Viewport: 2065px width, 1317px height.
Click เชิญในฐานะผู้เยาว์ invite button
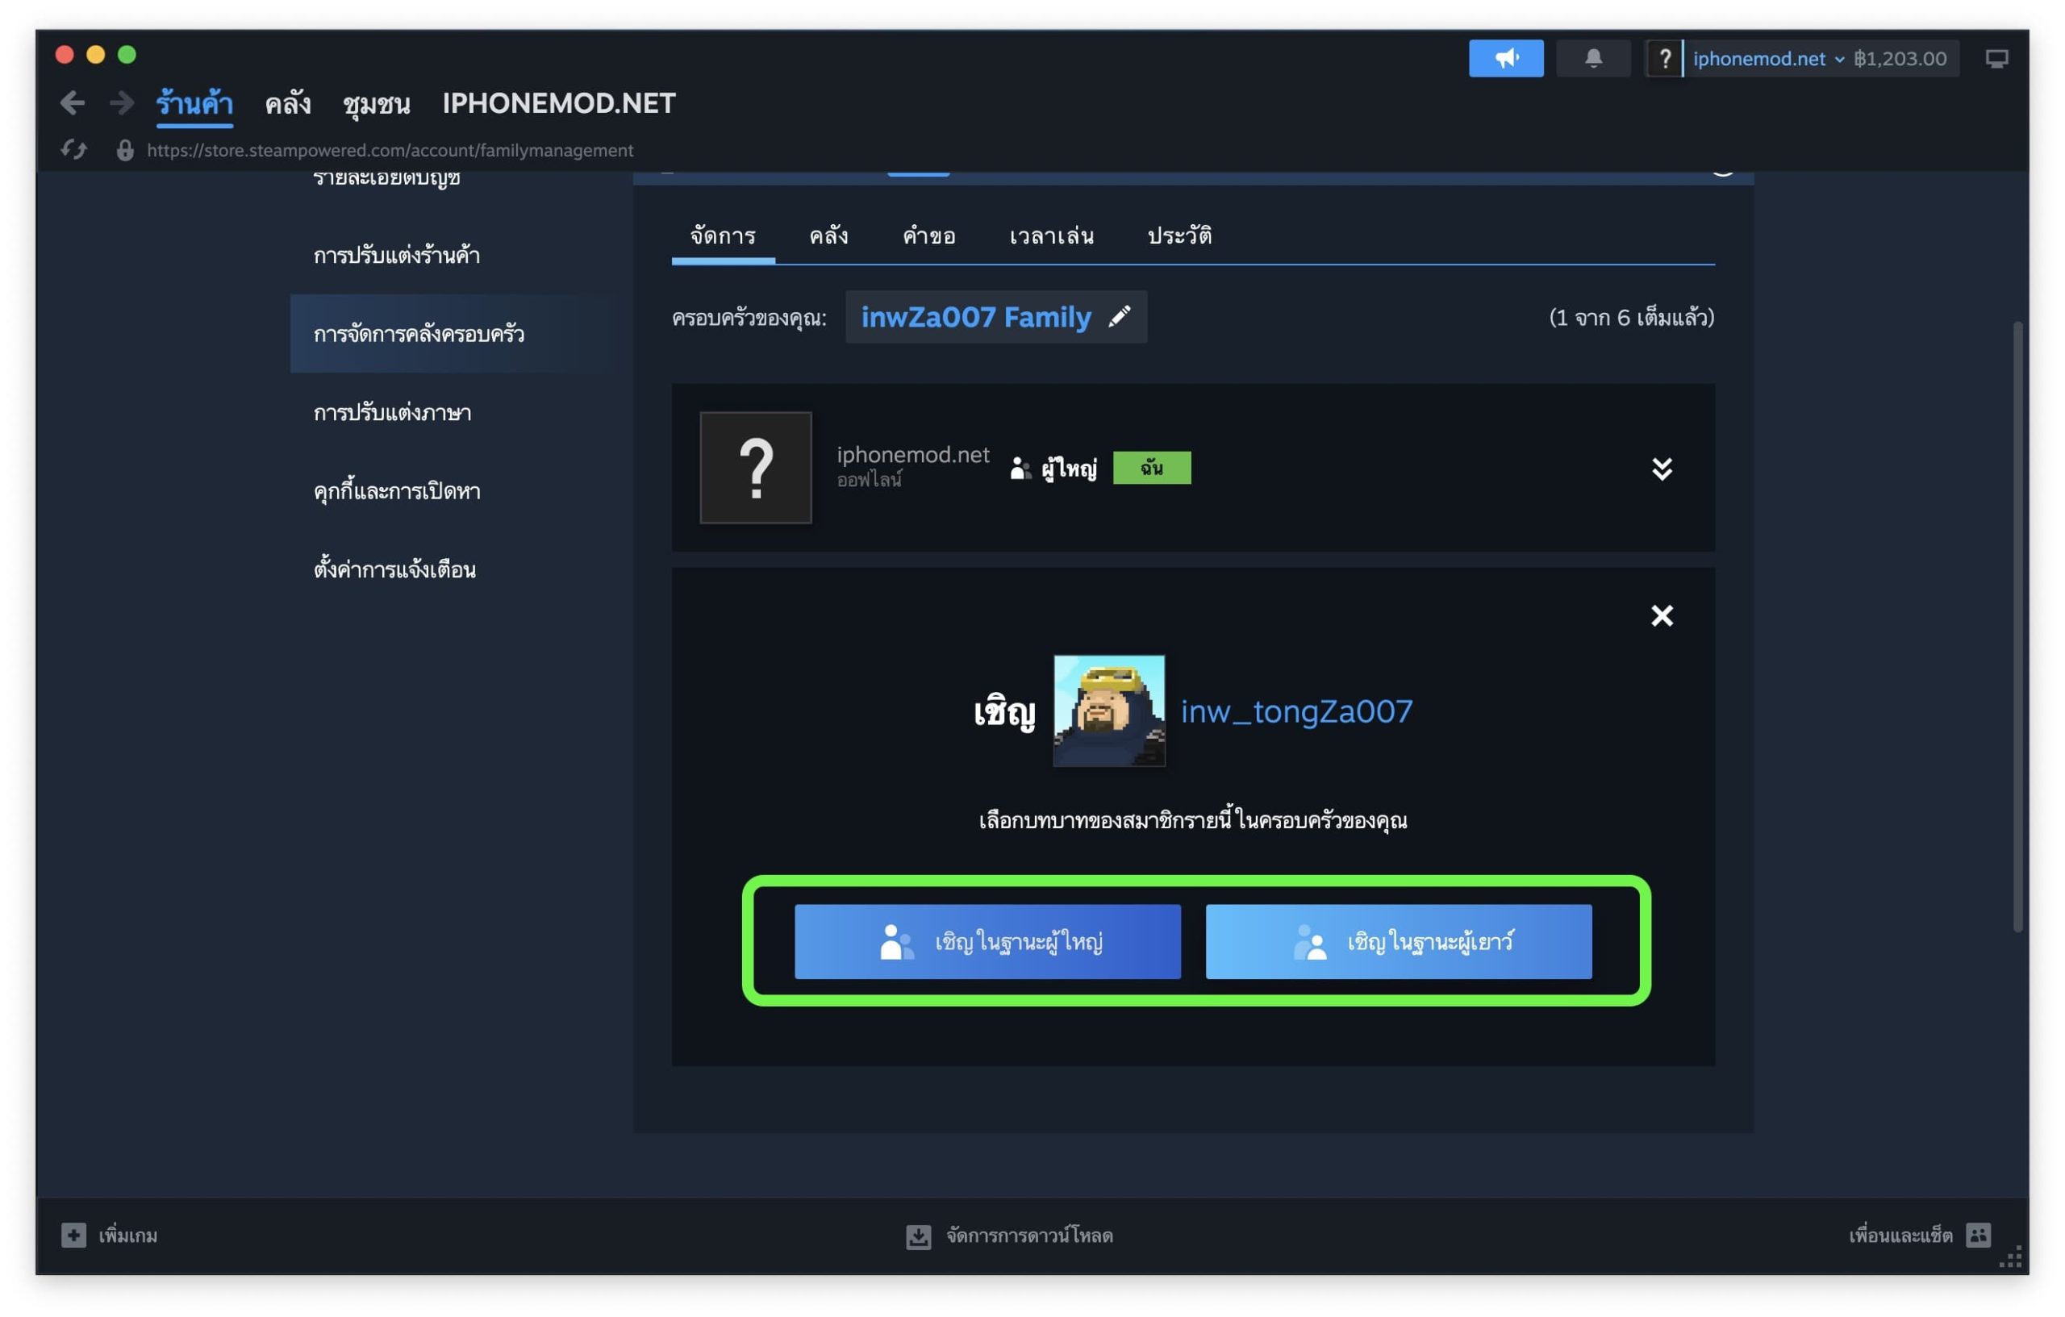tap(1398, 941)
